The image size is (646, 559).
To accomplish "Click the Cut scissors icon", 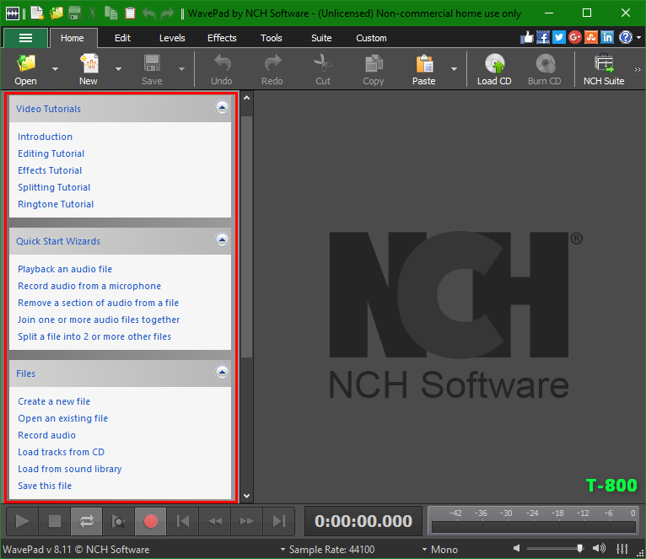I will point(323,63).
